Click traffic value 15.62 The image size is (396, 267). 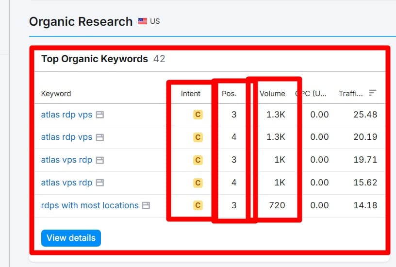pos(365,183)
